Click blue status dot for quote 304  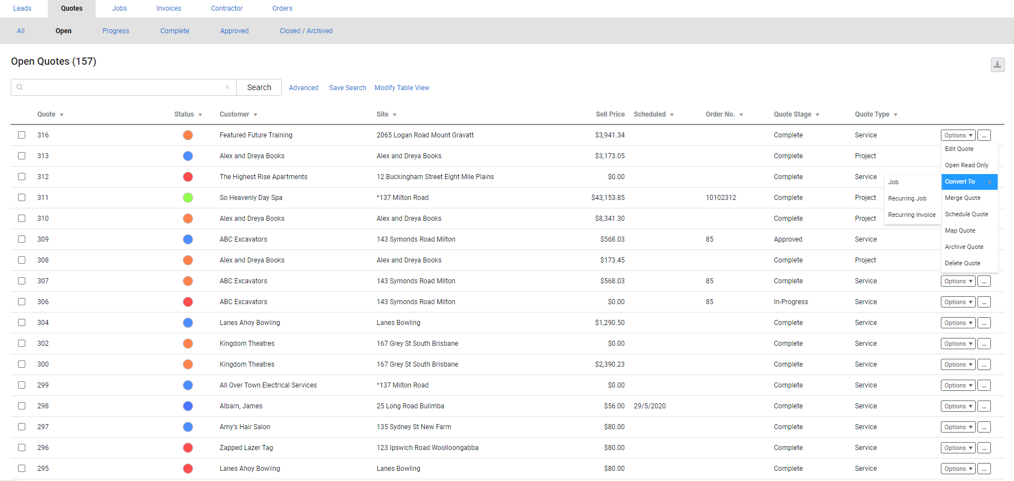pos(188,323)
